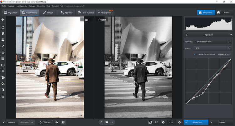
Task: Select the brush tool in left sidebar
Action: (x=3, y=46)
